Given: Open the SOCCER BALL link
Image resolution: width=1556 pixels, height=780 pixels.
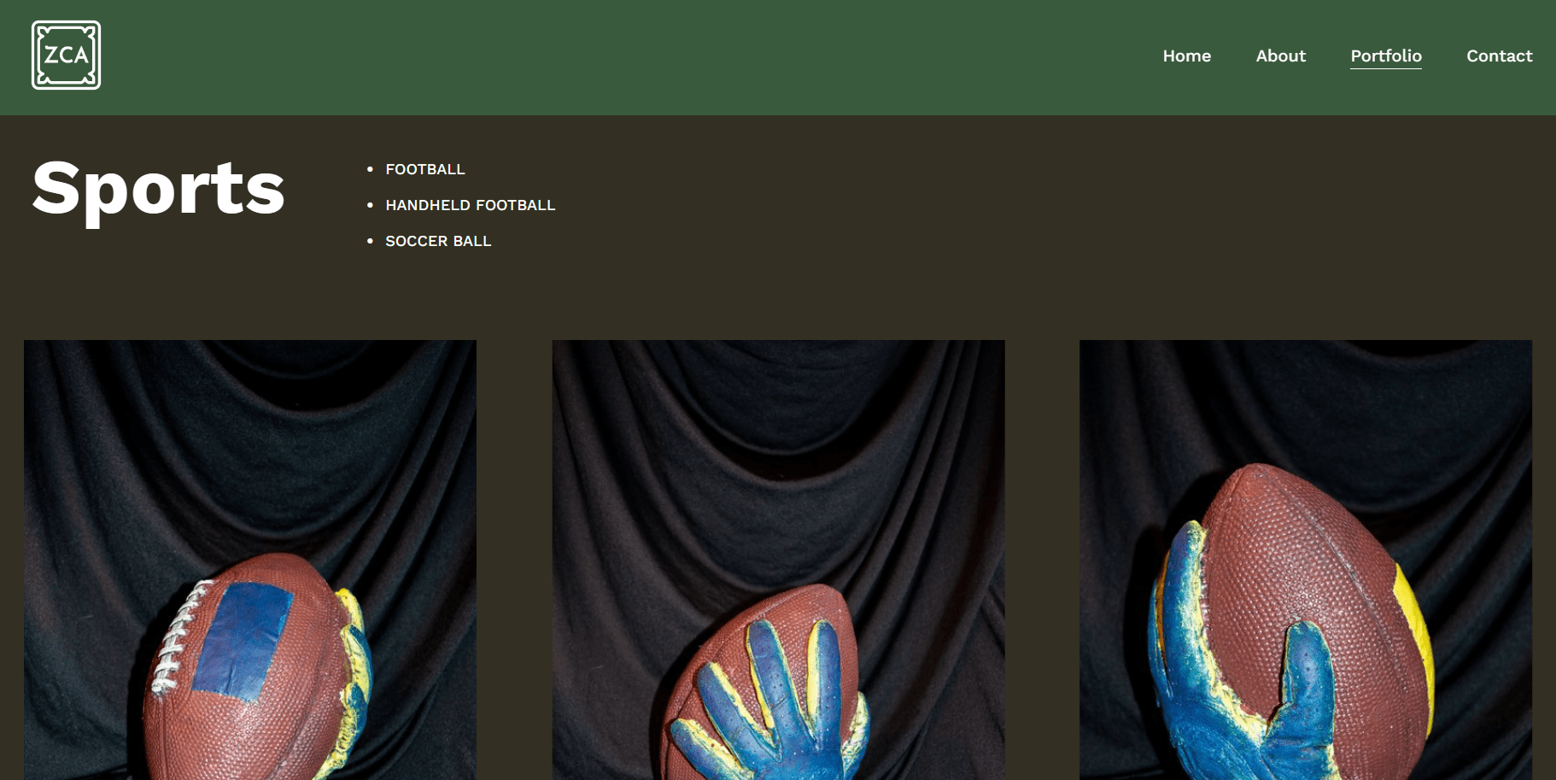Looking at the screenshot, I should (x=438, y=241).
